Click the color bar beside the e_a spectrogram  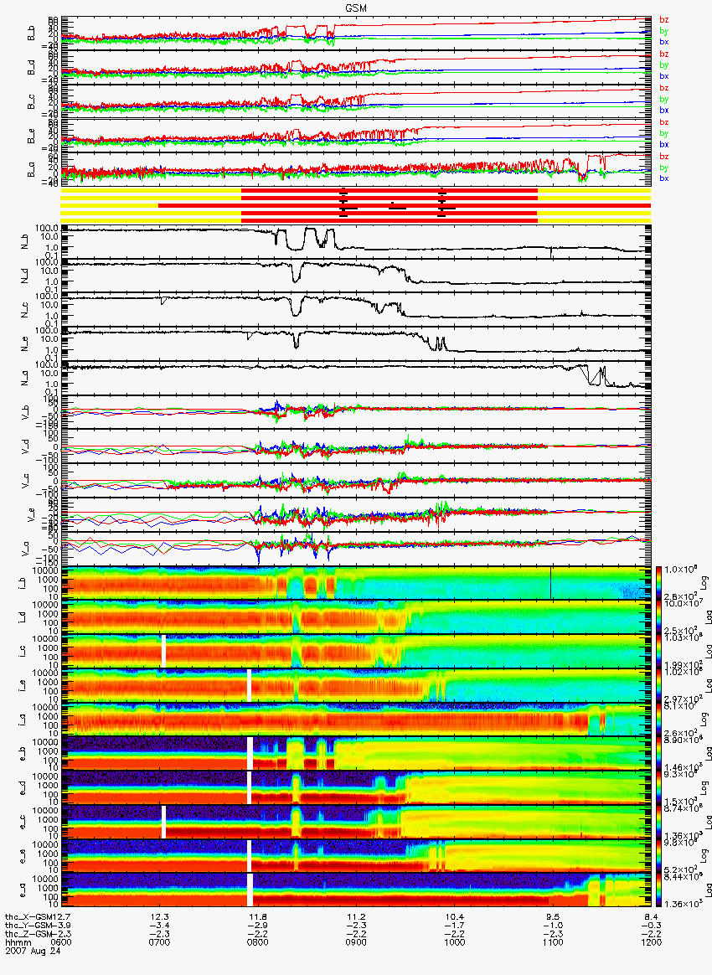[660, 890]
